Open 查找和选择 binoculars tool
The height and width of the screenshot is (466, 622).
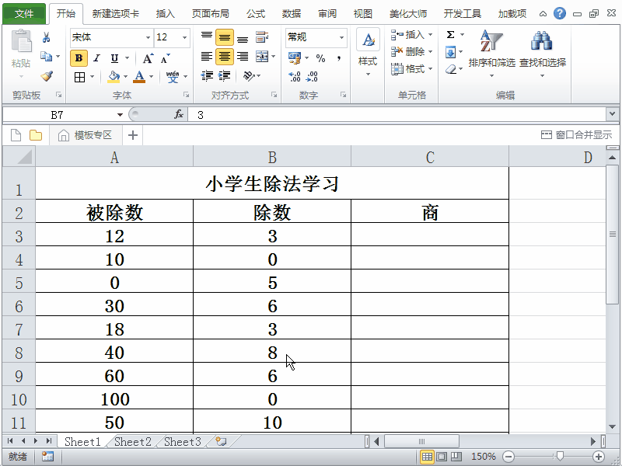click(x=542, y=48)
